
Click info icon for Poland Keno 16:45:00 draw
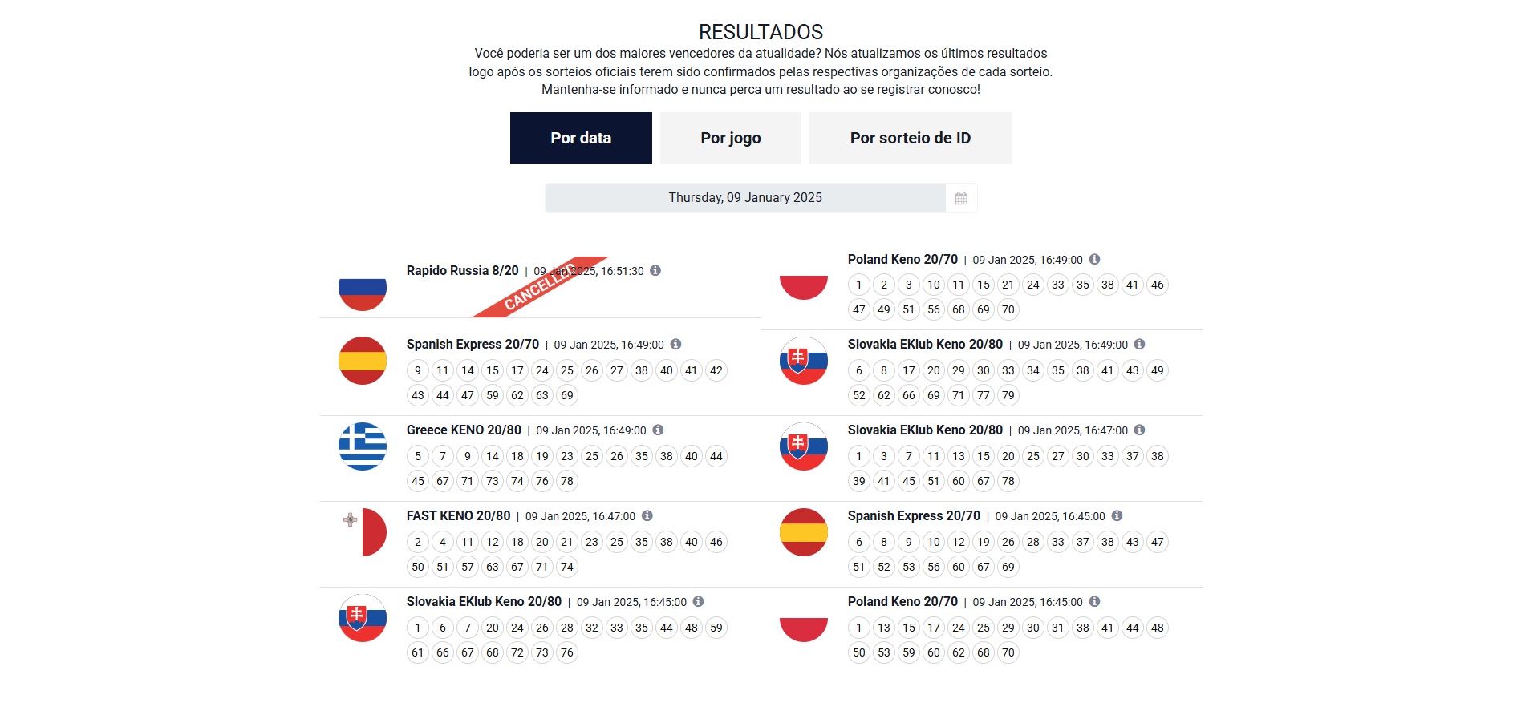(x=1094, y=601)
